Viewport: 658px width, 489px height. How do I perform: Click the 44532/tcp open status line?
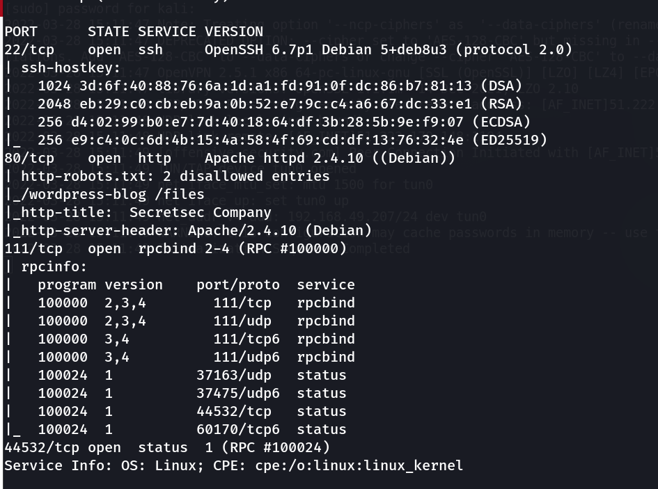167,448
